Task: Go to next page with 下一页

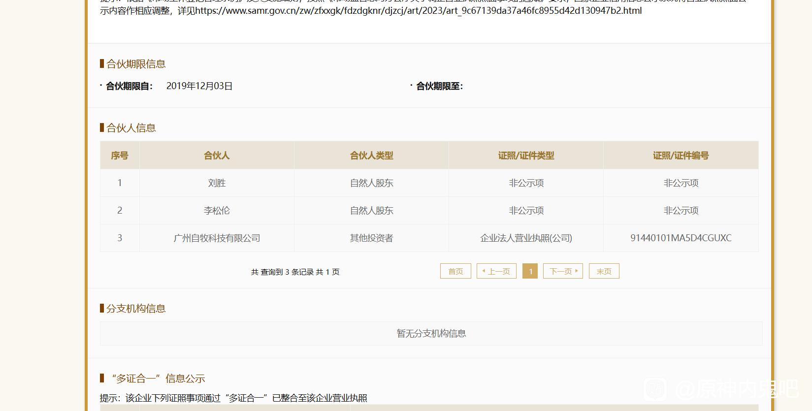Action: click(x=563, y=271)
